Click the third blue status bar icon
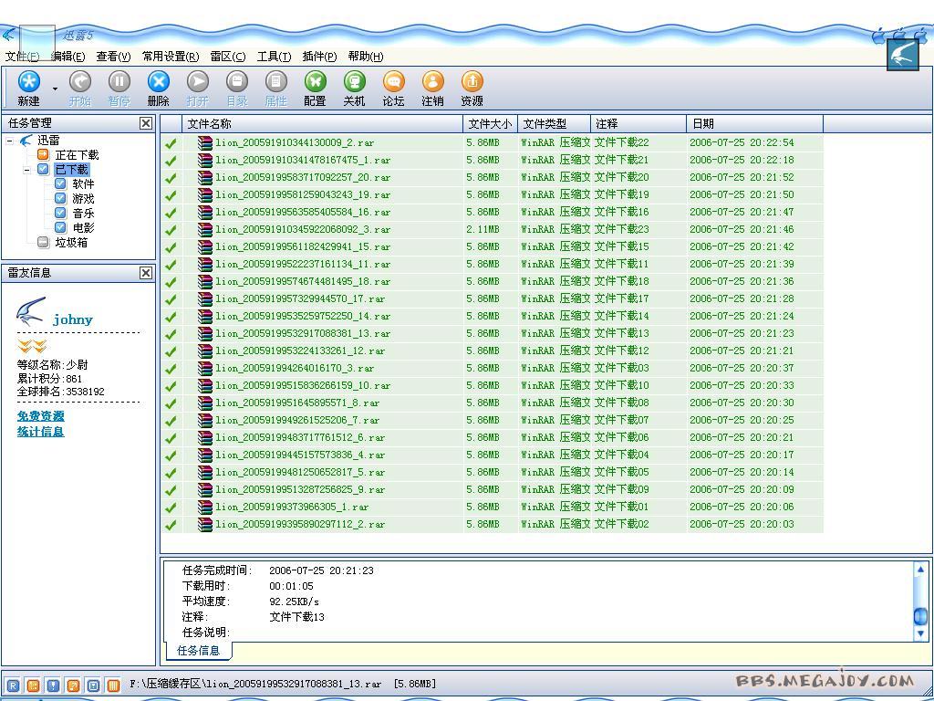The width and height of the screenshot is (934, 701). (x=53, y=685)
